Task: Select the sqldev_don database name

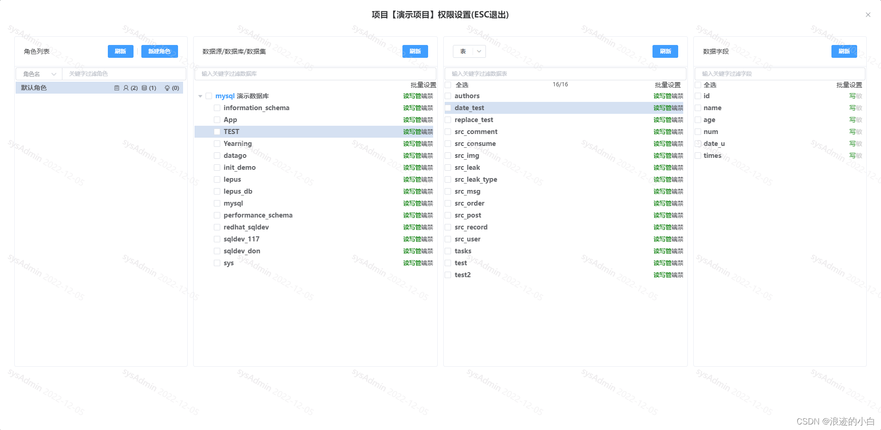Action: [242, 251]
